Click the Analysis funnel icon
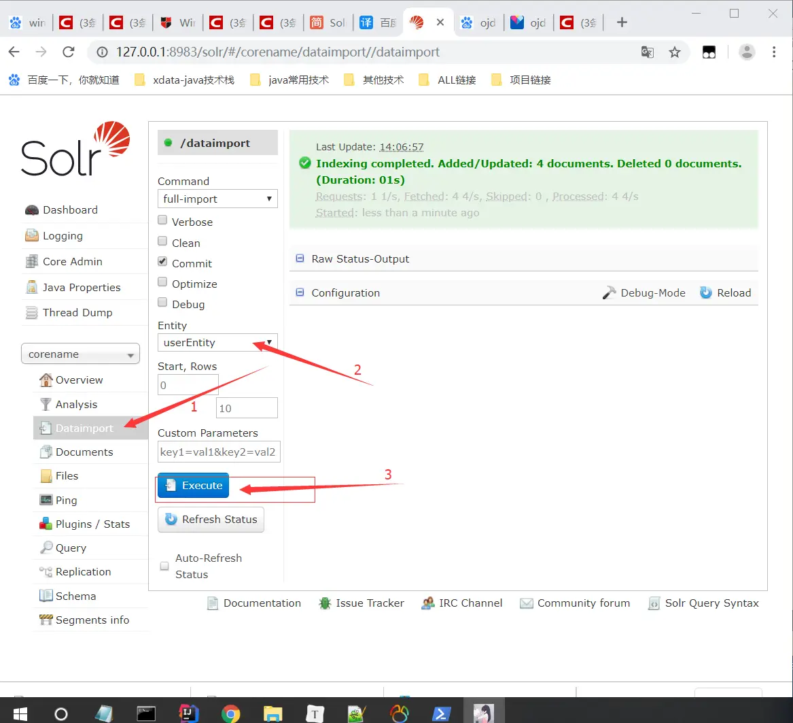 46,404
